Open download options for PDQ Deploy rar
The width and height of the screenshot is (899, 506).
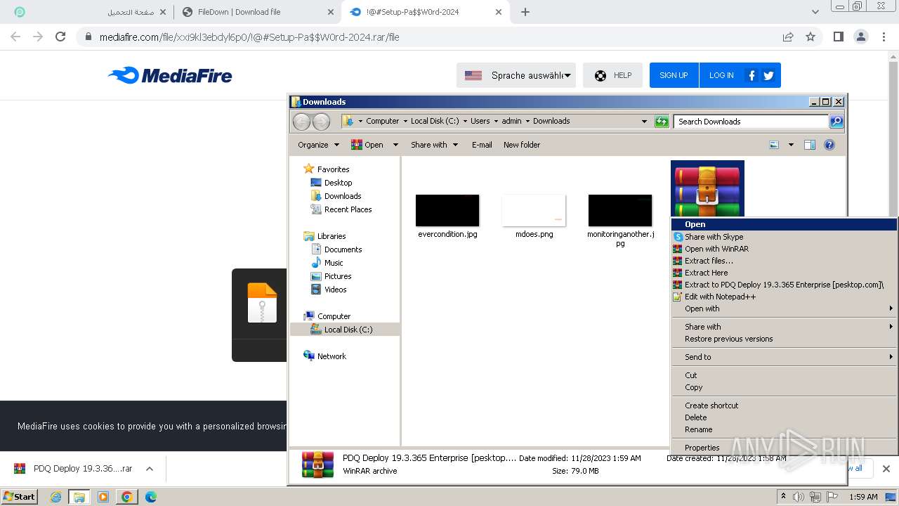point(149,469)
